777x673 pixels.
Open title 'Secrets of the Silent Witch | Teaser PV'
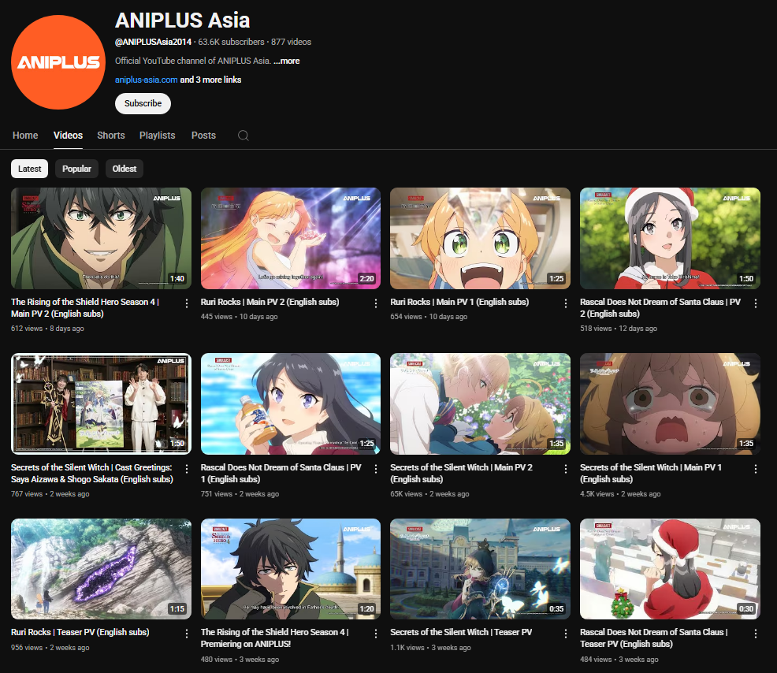click(461, 632)
